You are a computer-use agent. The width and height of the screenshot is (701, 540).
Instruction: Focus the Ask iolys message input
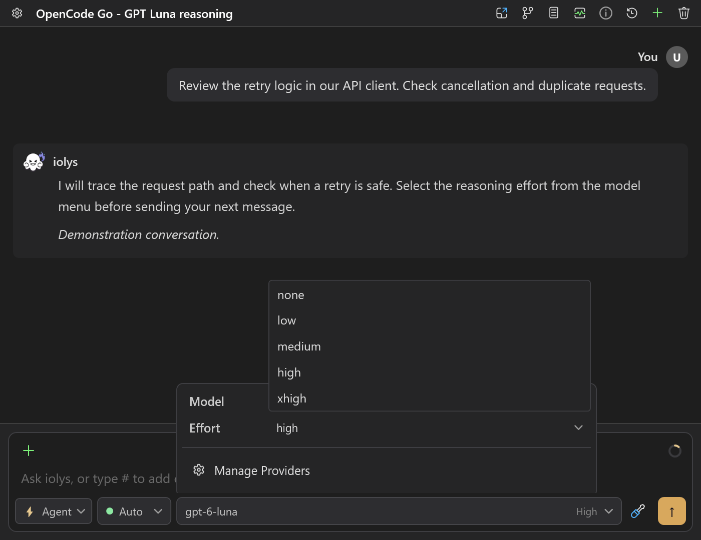[98, 478]
